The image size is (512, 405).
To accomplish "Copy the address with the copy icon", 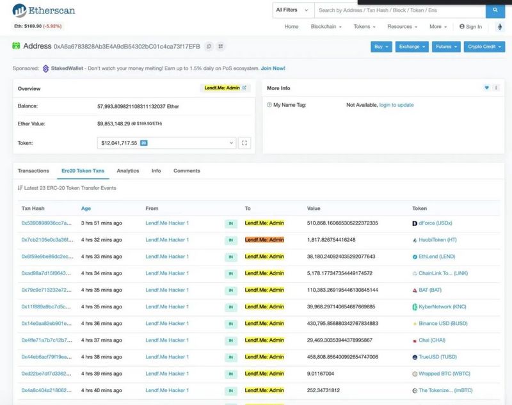I will pyautogui.click(x=209, y=47).
